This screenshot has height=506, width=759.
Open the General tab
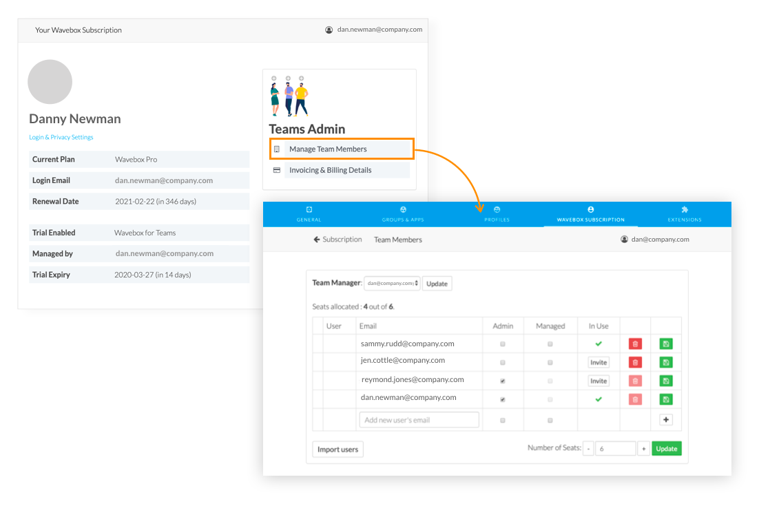click(309, 214)
